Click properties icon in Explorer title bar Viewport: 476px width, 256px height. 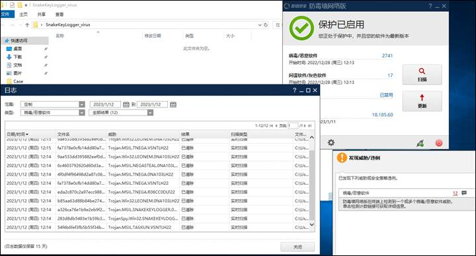click(12, 5)
